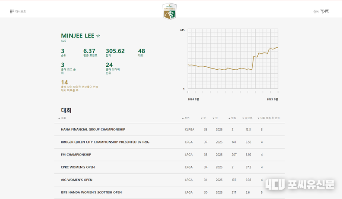Click the Rolex Rankings logo
The image size is (342, 199).
tap(169, 12)
